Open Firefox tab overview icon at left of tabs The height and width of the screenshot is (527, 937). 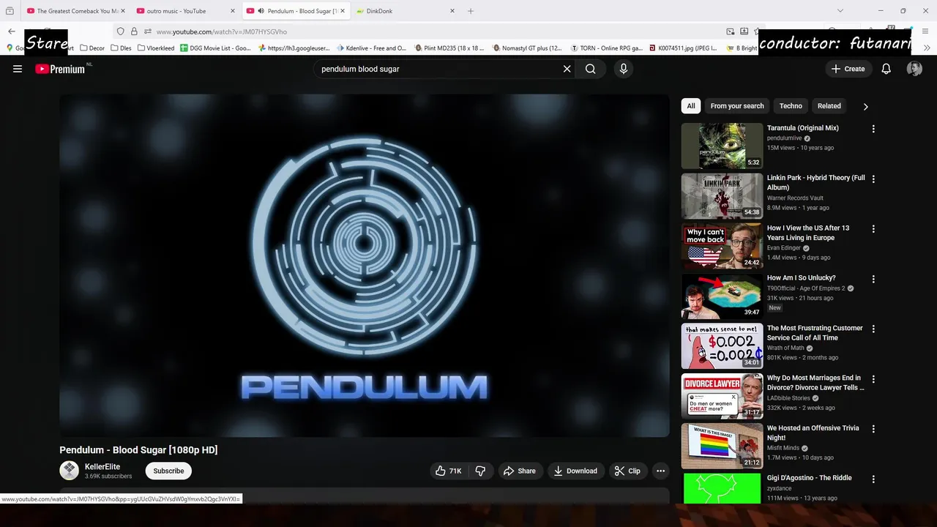[10, 11]
